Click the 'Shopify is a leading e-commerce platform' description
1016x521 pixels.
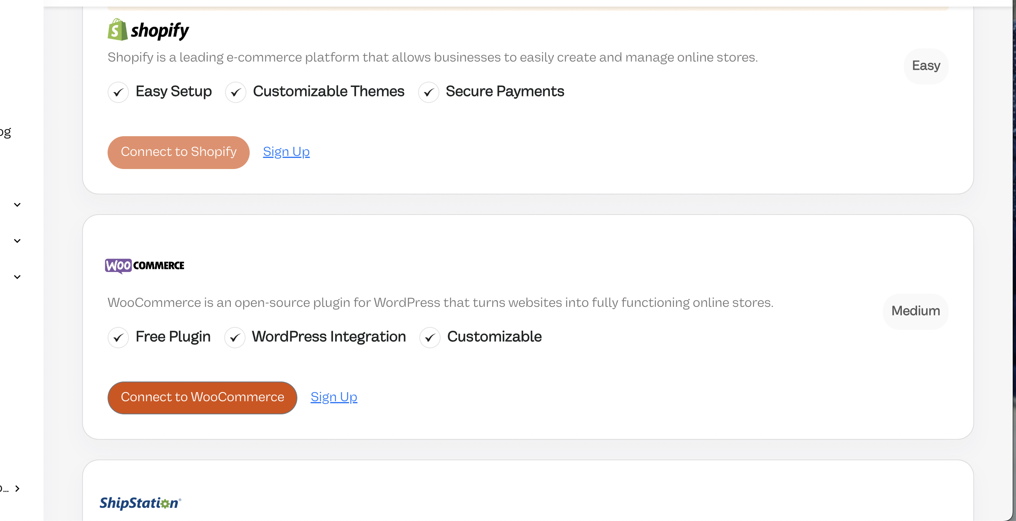coord(433,57)
